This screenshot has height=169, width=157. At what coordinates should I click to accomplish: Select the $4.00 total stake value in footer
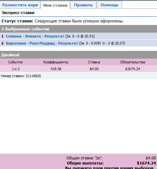click(151, 158)
